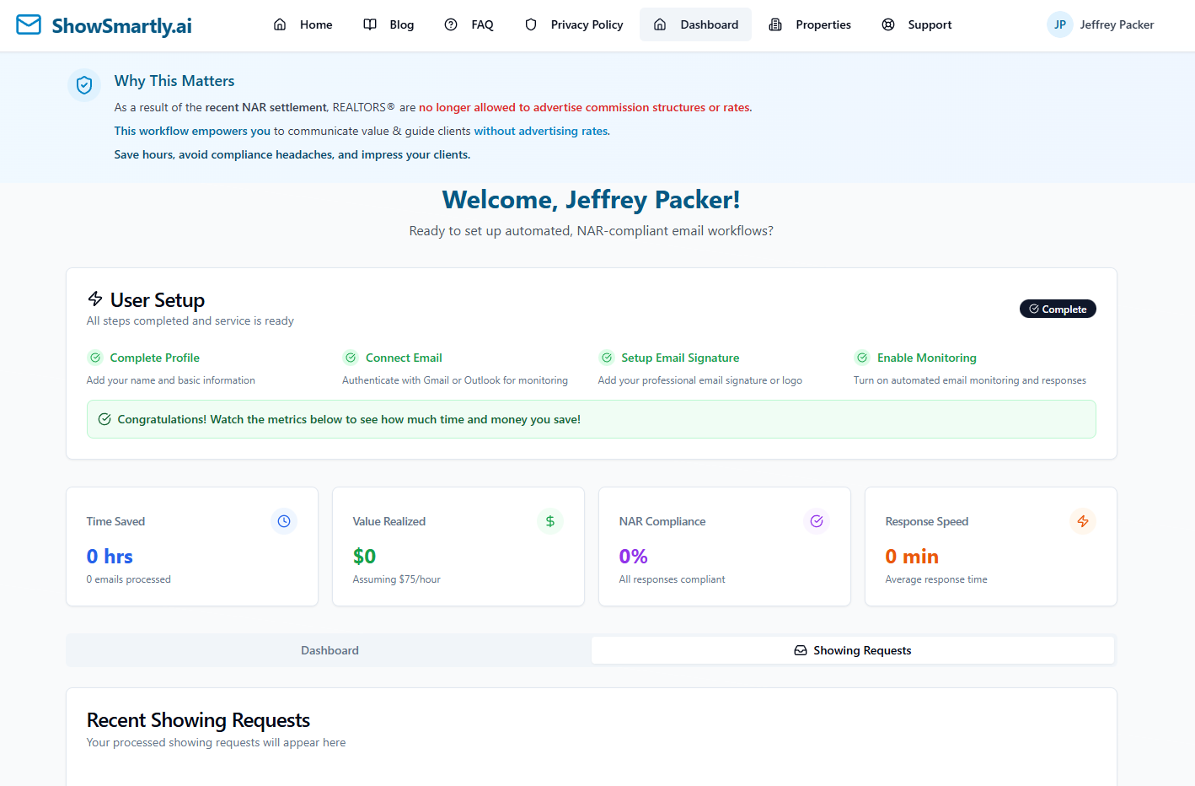Switch to the Showing Requests tab
1195x786 pixels.
pyautogui.click(x=853, y=650)
